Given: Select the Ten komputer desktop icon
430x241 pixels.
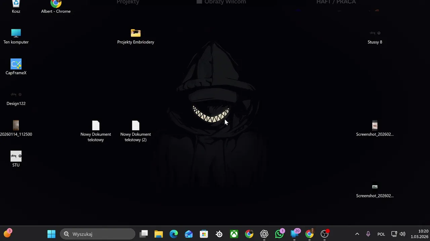Looking at the screenshot, I should click(16, 36).
